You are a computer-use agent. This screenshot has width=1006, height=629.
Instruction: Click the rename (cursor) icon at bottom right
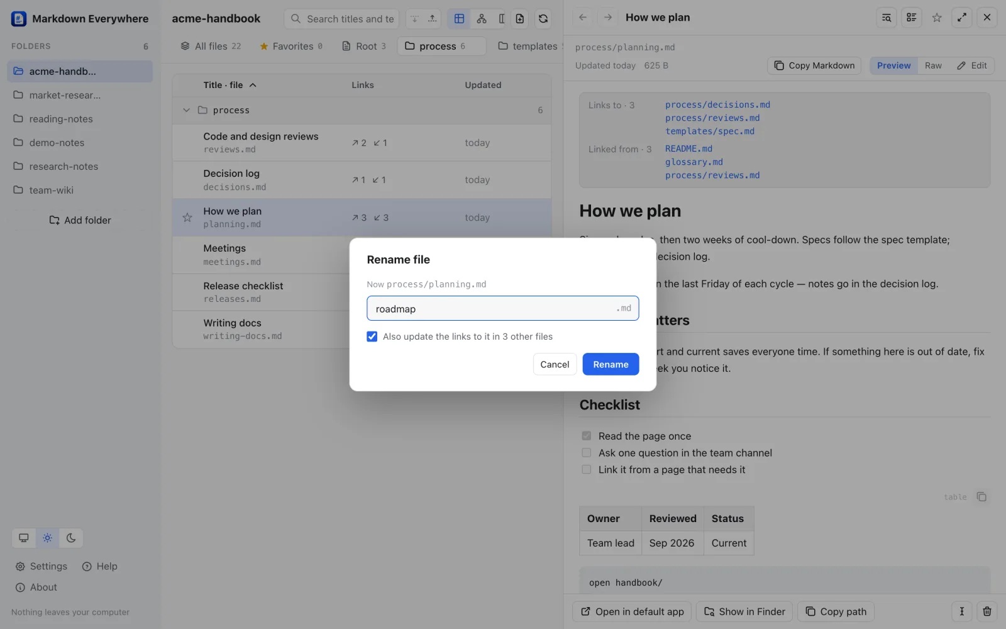coord(962,611)
